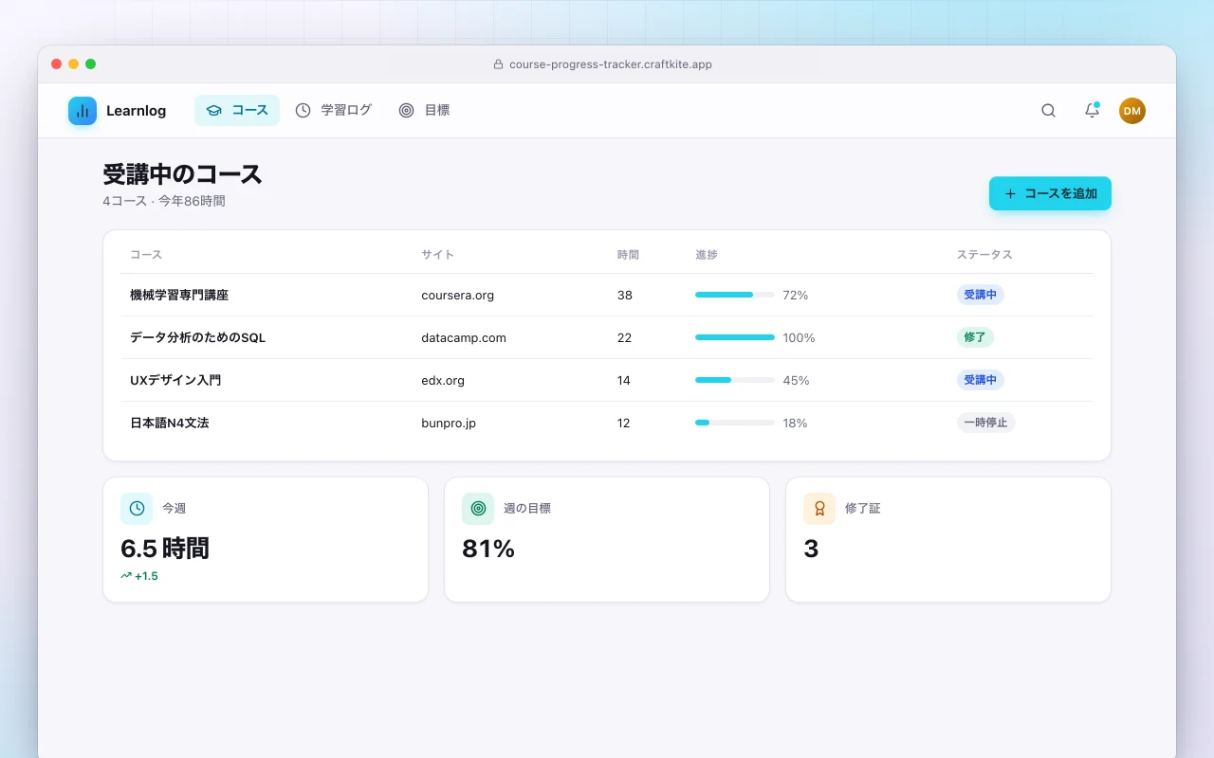
Task: Click the Learnlog logo icon
Action: [83, 111]
